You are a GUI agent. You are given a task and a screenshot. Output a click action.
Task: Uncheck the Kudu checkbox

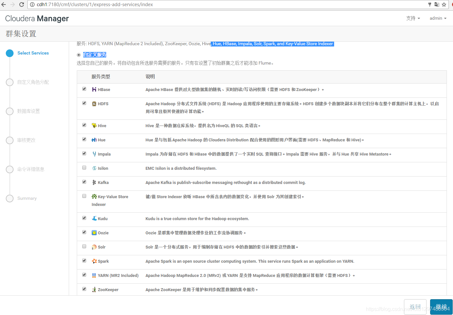pos(84,218)
